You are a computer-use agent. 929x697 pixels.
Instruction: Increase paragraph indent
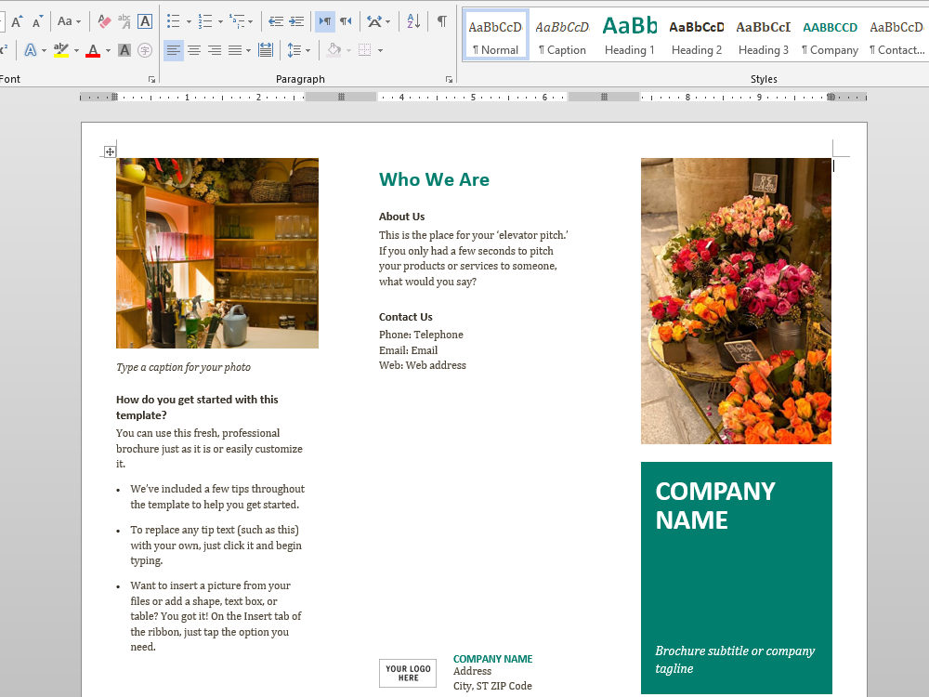pyautogui.click(x=296, y=22)
